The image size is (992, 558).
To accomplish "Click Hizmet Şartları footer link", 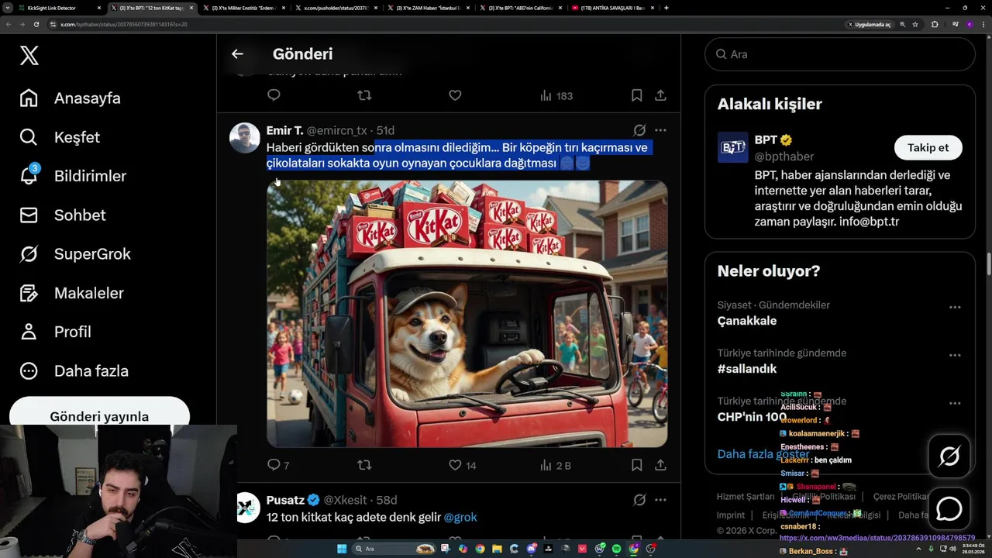I will pos(746,497).
